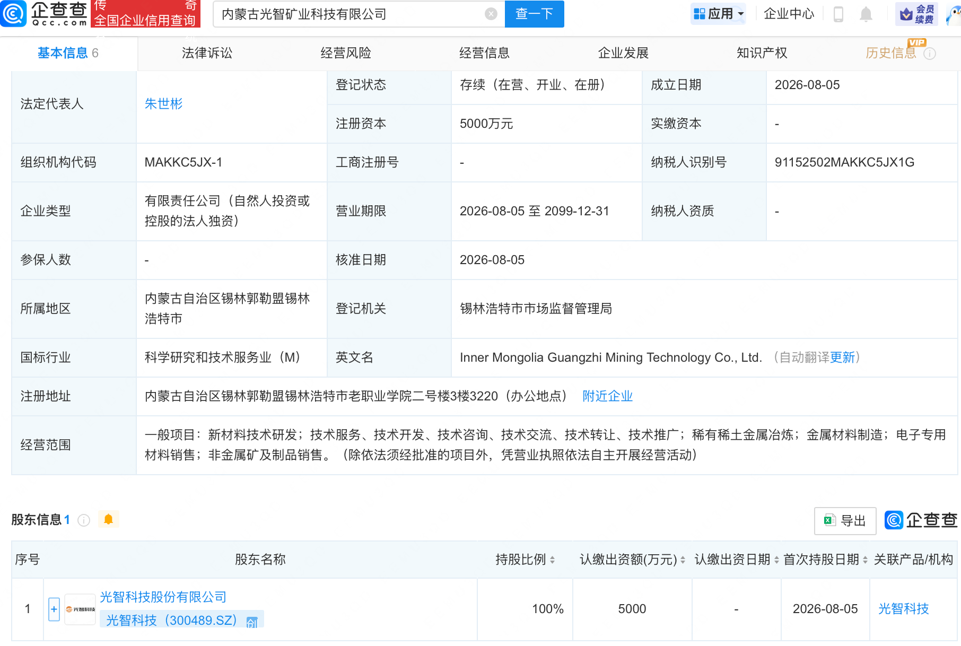Click the 导出 export button
The width and height of the screenshot is (961, 646).
point(845,521)
